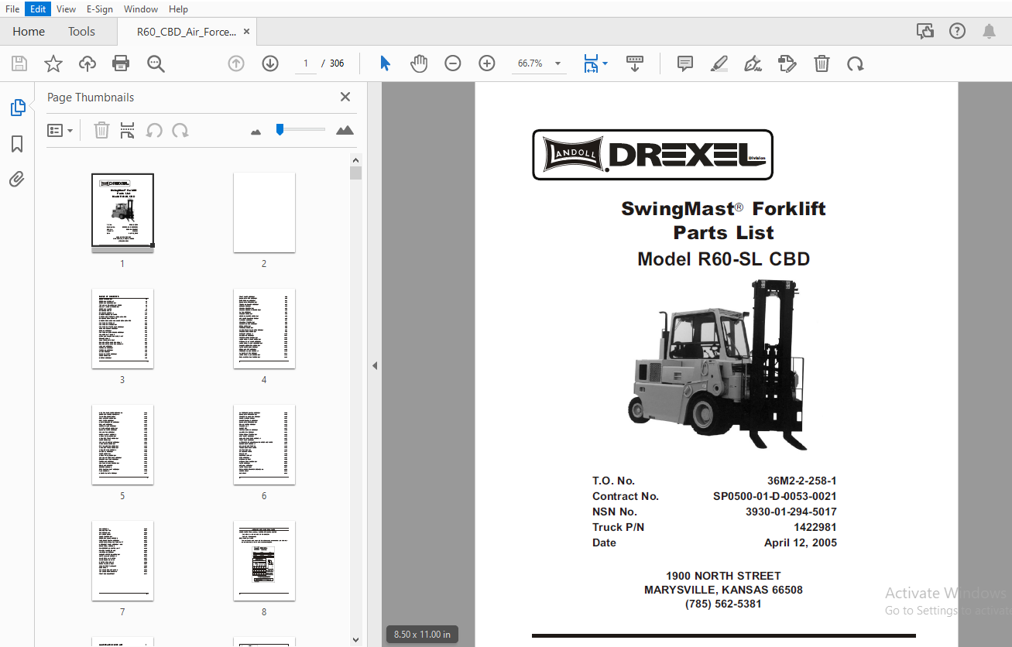Print the document

point(121,63)
